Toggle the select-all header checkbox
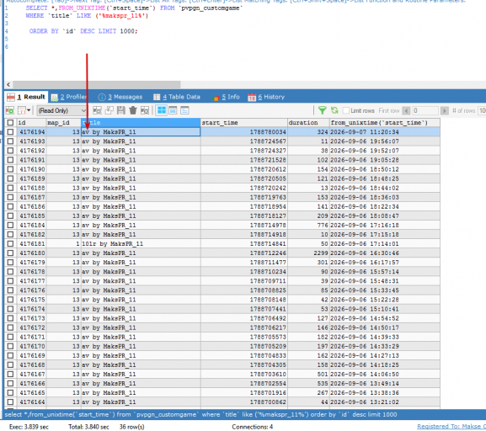Image resolution: width=486 pixels, height=431 pixels. (x=10, y=122)
